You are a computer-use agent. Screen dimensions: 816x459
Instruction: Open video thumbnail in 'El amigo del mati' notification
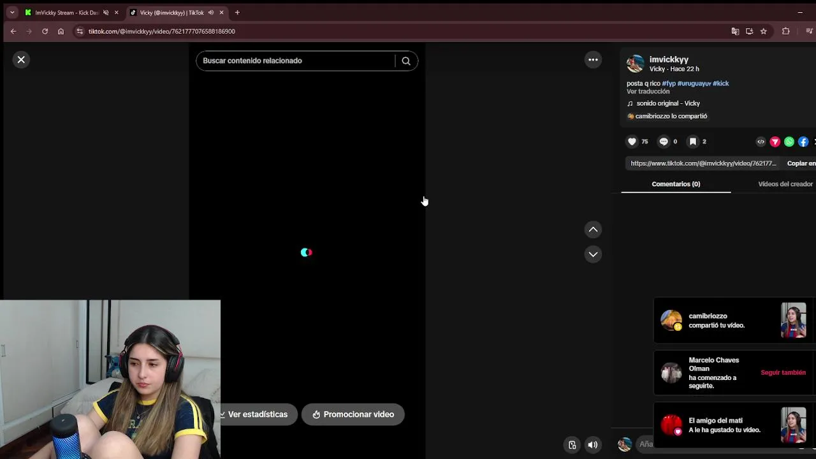[794, 425]
